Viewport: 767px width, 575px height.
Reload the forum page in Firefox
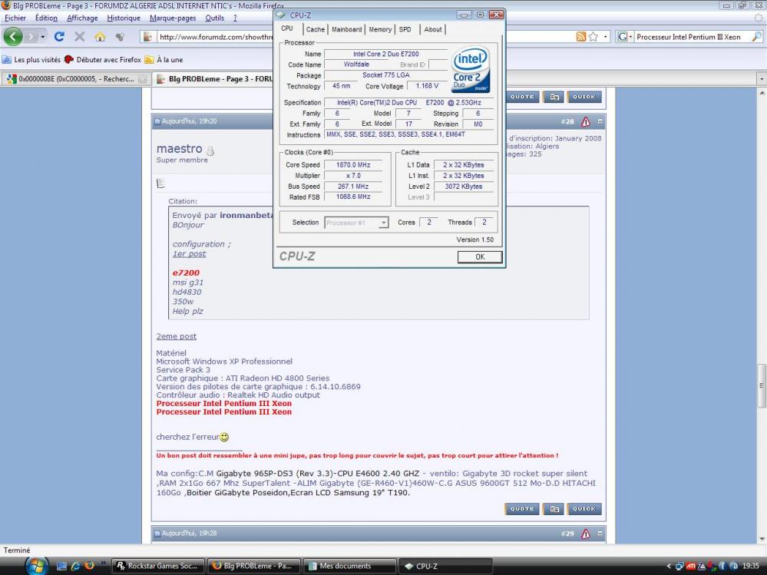pyautogui.click(x=59, y=37)
